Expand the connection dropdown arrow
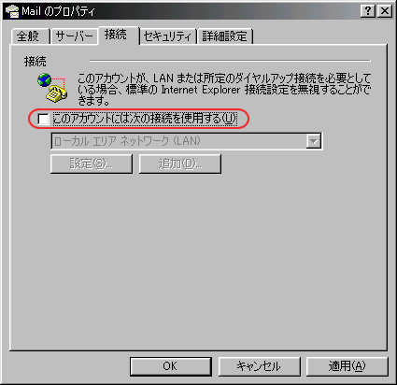Screen dimensions: 397x385 [313, 141]
